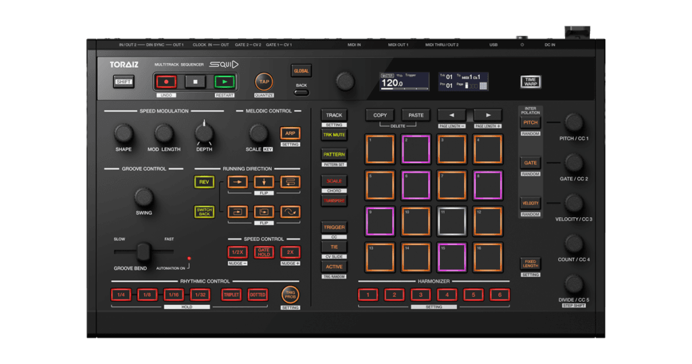This screenshot has height=364, width=692.
Task: Tap purple-lit pad 15
Action: pos(451,257)
